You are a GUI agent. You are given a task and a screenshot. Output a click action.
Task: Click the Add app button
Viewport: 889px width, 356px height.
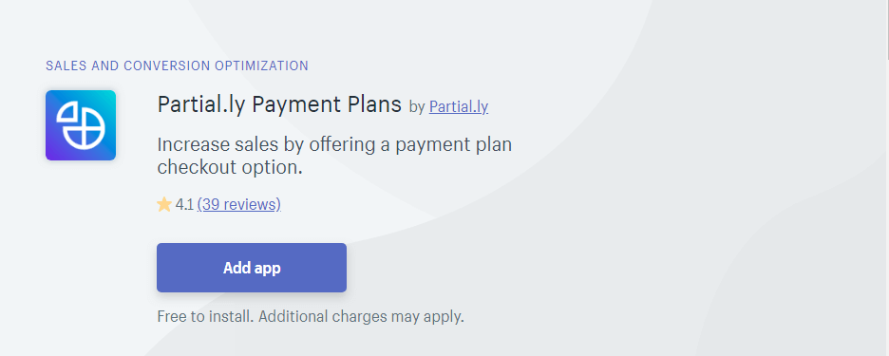pos(252,268)
